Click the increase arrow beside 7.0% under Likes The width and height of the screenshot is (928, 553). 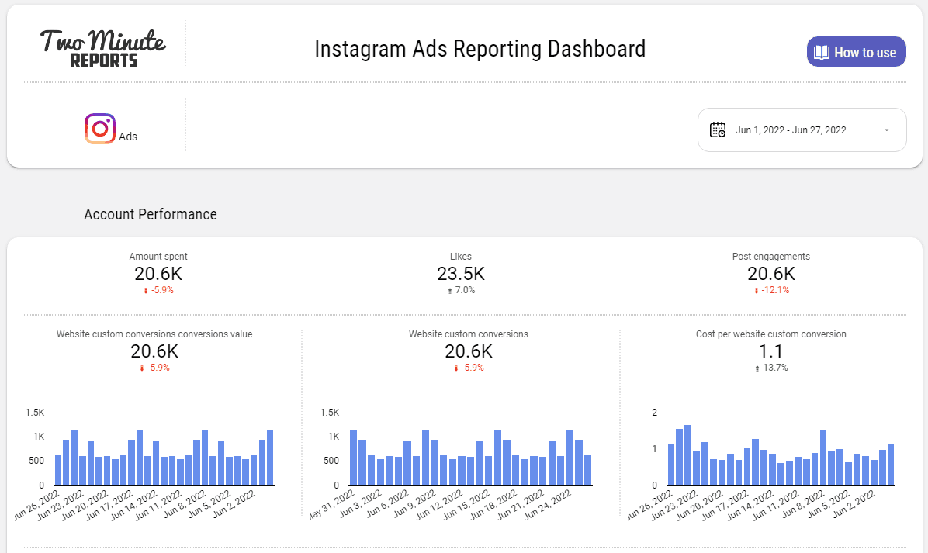click(448, 291)
